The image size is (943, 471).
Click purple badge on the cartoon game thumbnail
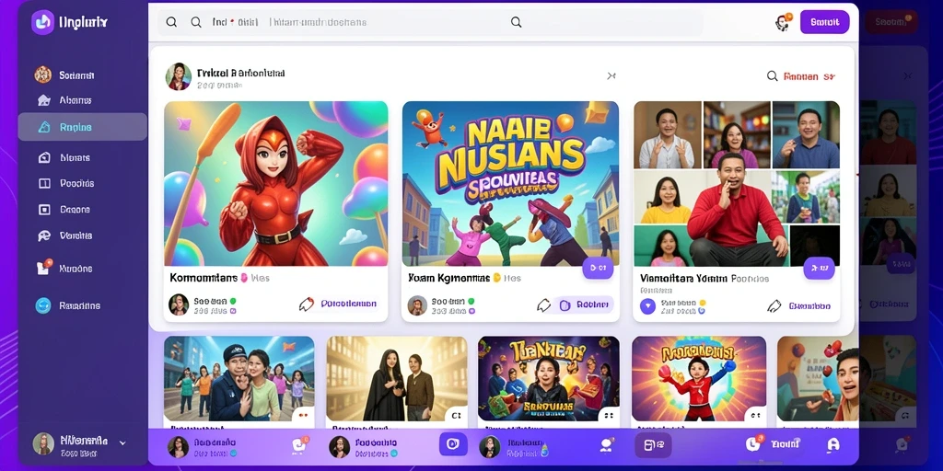click(598, 268)
